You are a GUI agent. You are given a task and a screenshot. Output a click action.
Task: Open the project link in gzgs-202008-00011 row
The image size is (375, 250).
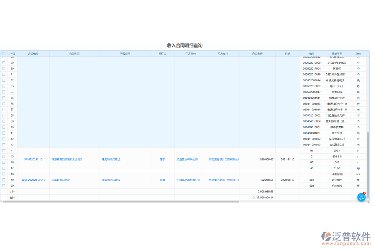[111, 180]
